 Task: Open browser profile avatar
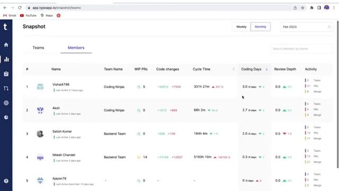[327, 8]
